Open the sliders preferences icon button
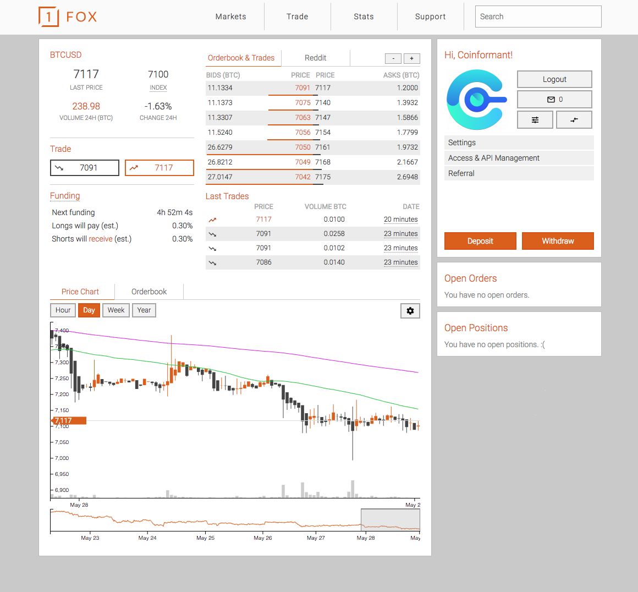The height and width of the screenshot is (592, 638). (x=535, y=120)
